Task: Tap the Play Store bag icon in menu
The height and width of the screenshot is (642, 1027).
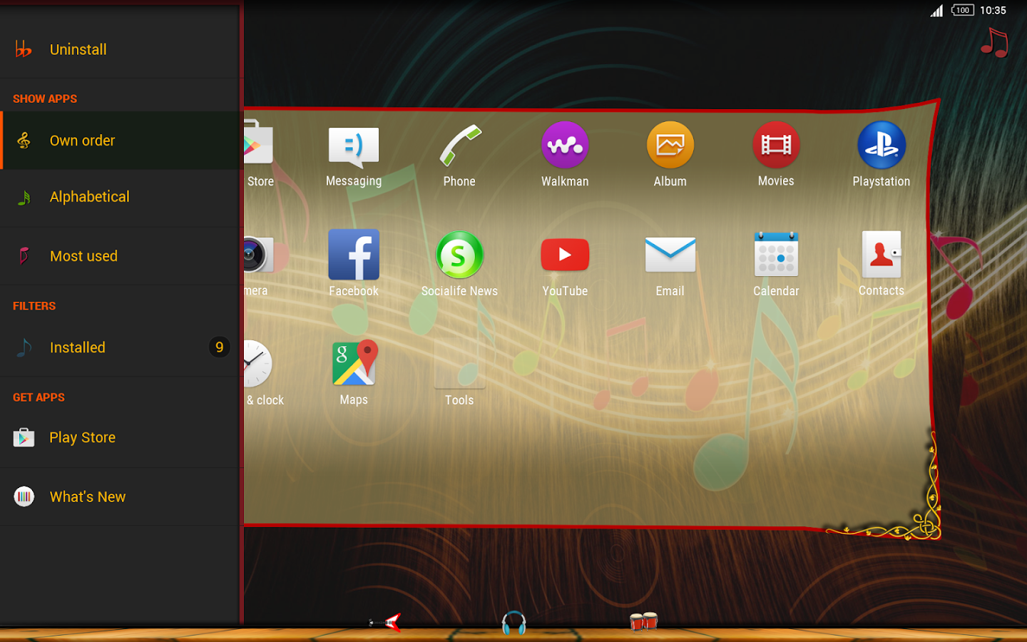Action: point(24,437)
